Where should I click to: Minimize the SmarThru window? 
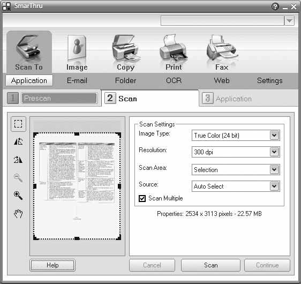(x=285, y=8)
